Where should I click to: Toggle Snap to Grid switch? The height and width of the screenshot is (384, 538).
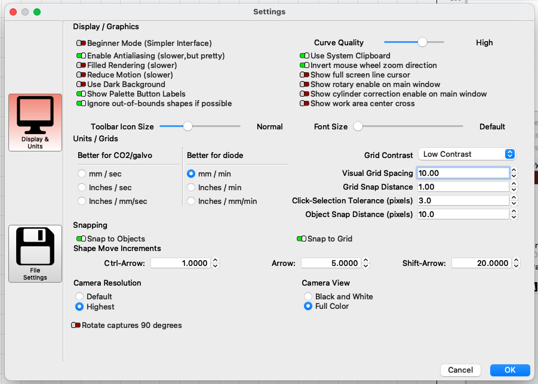(302, 239)
